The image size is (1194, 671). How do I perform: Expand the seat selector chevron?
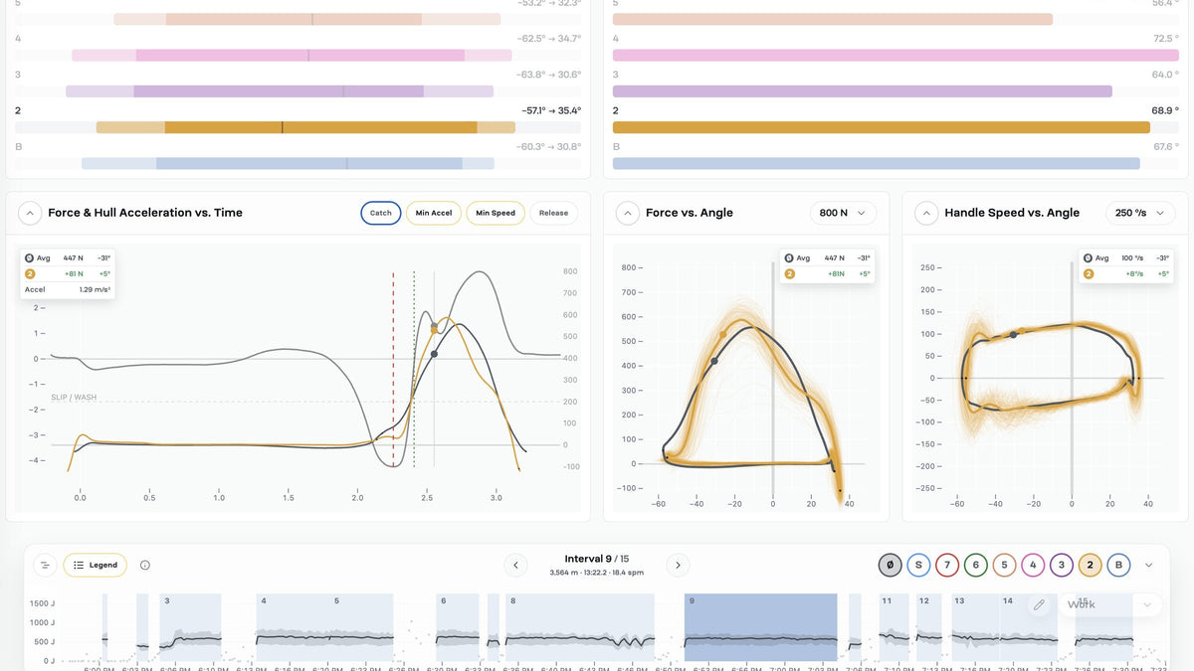click(x=1148, y=566)
